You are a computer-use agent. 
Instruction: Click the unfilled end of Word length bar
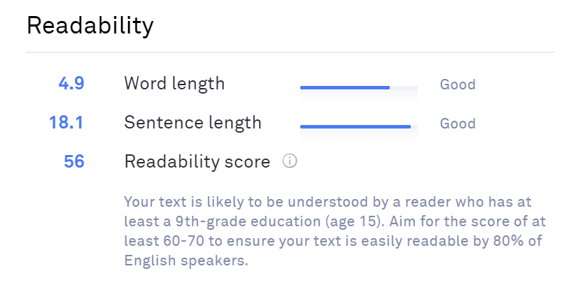coord(404,87)
